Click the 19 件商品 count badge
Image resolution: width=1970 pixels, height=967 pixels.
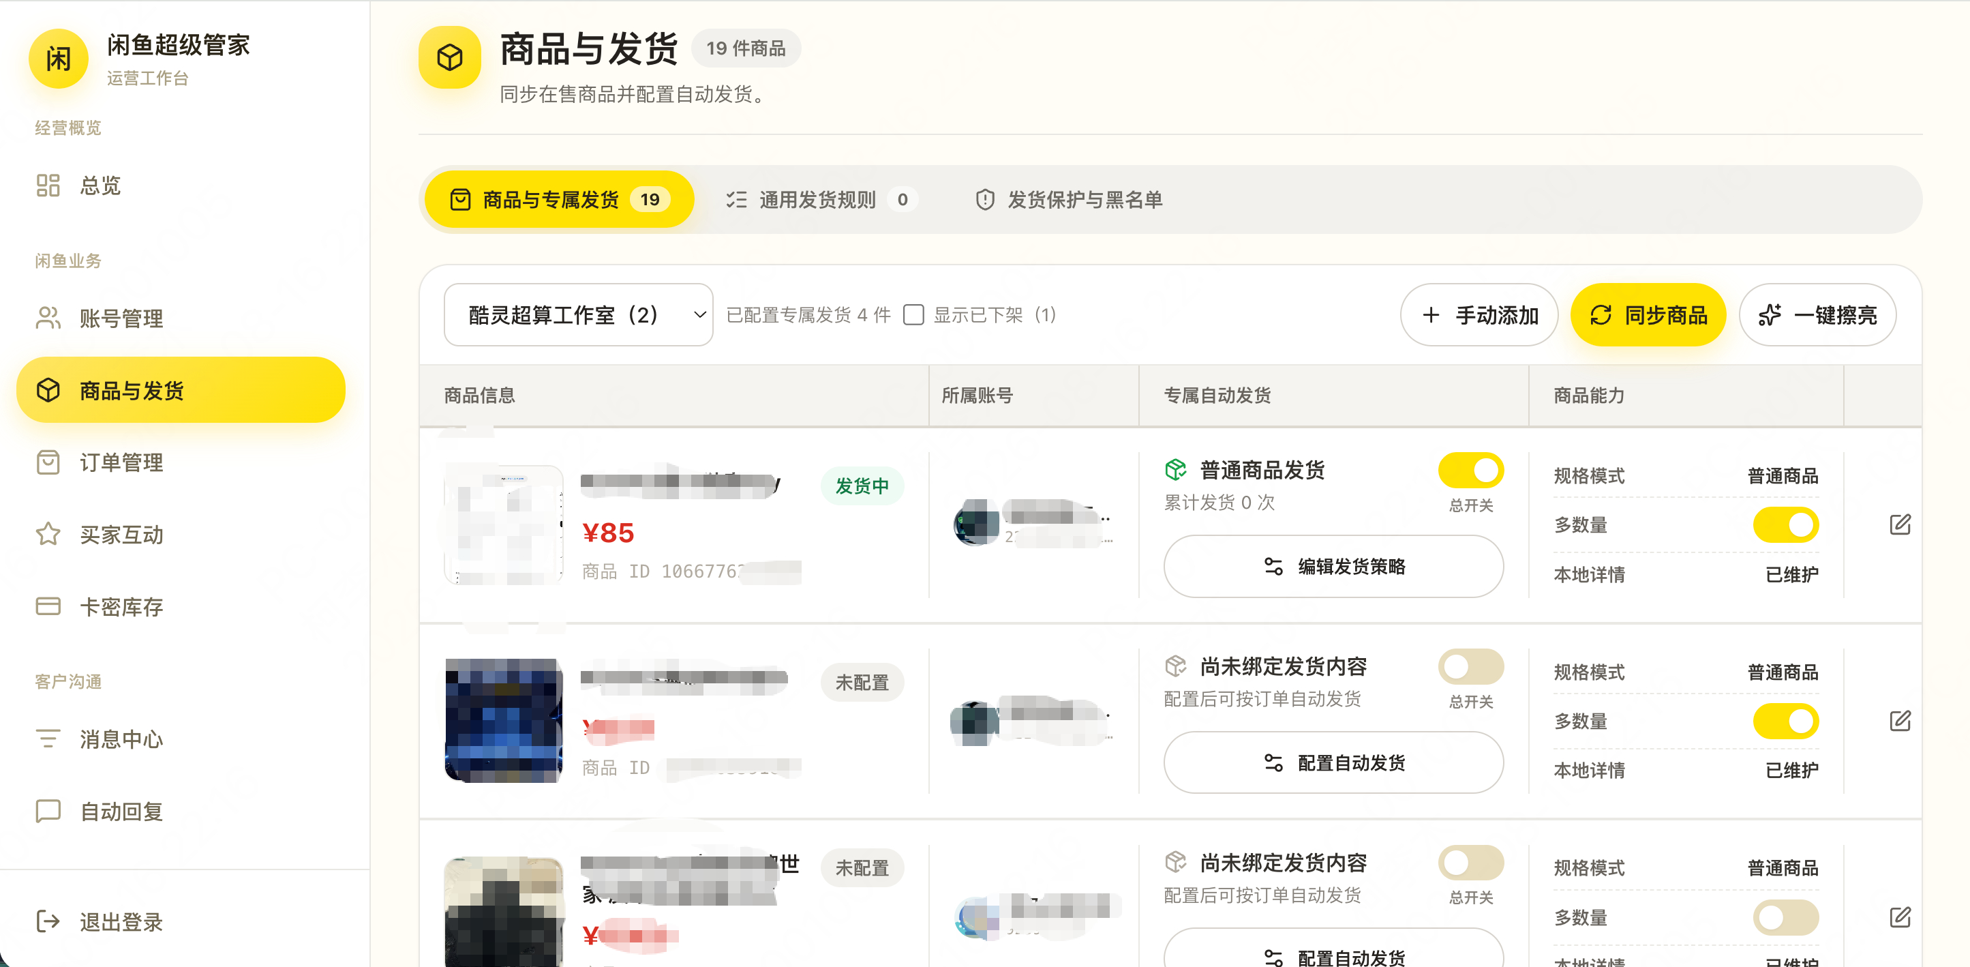click(746, 48)
